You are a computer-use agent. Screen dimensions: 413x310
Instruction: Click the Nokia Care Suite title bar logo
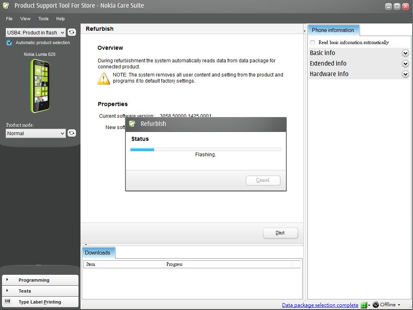(6, 6)
